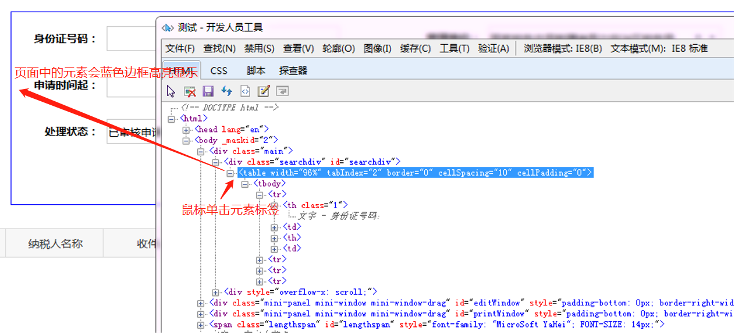The width and height of the screenshot is (742, 335).
Task: Refresh the DOM tree with the arrows icon
Action: [226, 91]
